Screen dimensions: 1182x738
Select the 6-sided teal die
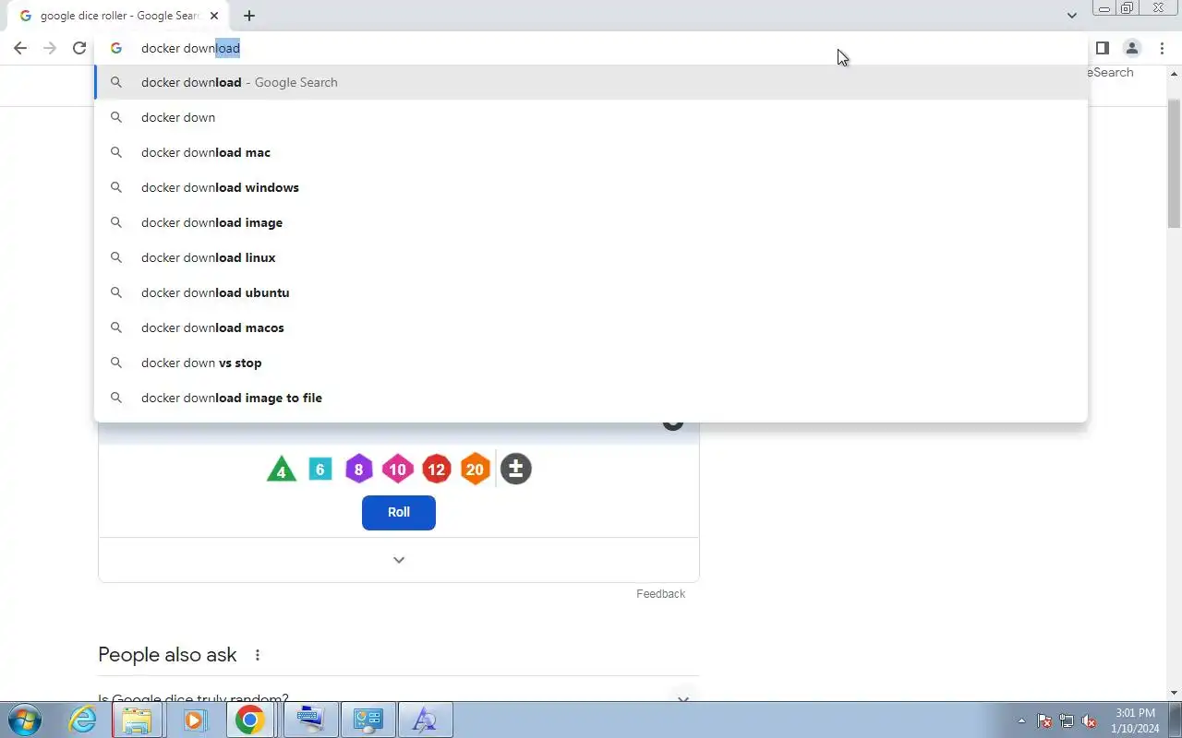320,470
